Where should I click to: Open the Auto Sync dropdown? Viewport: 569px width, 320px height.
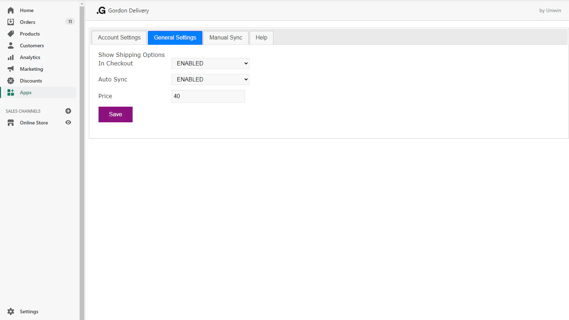[211, 79]
